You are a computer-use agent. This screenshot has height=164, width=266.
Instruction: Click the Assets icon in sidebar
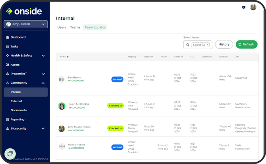(8, 65)
